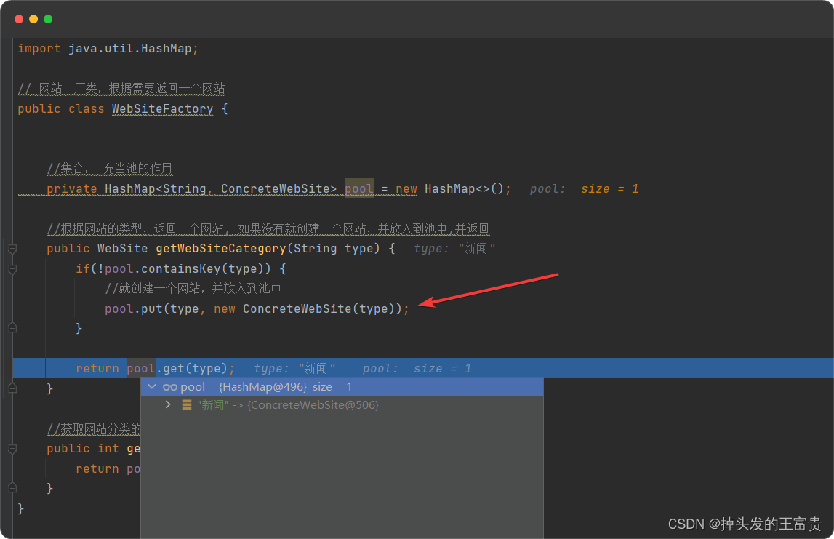
Task: Minimize the window with the yellow button
Action: [x=33, y=19]
